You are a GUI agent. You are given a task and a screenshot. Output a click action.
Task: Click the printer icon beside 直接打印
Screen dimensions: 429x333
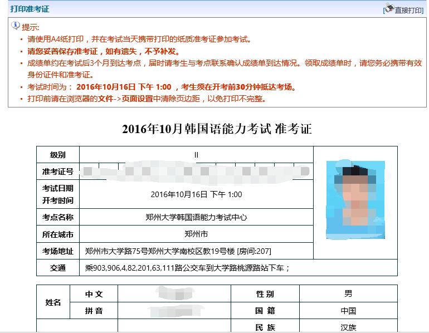[388, 9]
